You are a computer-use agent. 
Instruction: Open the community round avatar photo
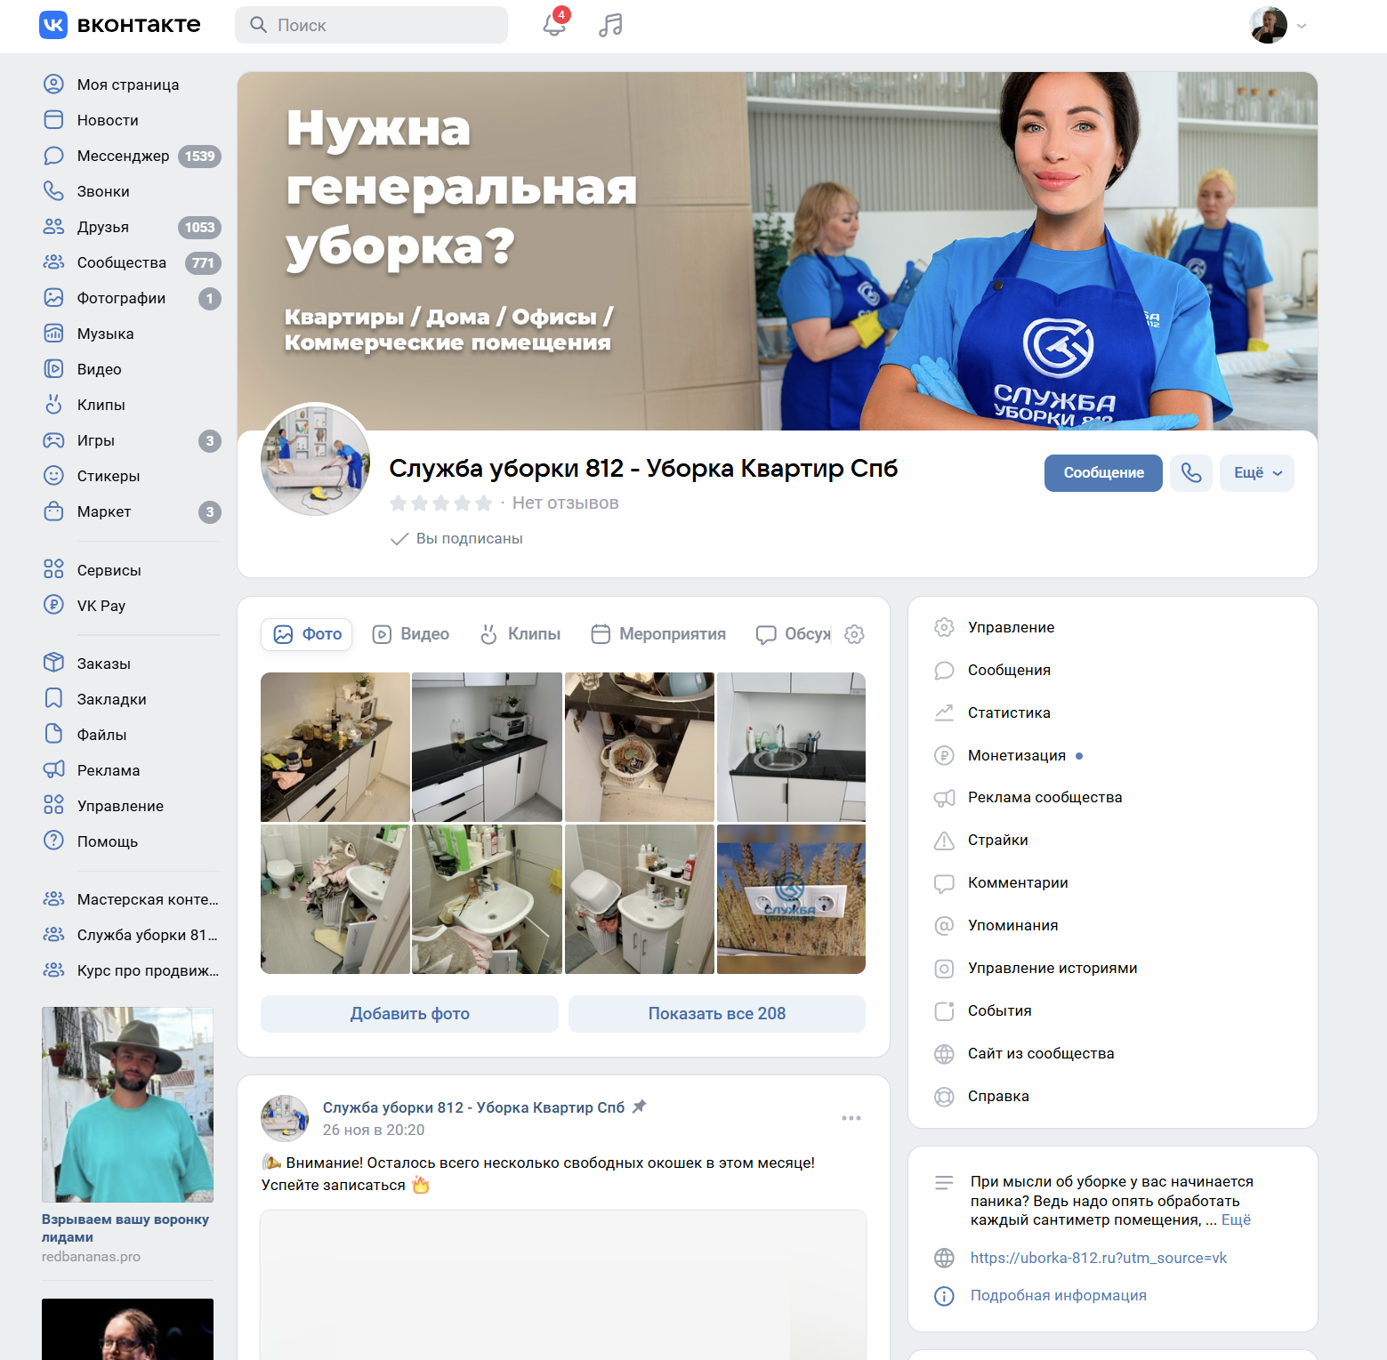coord(315,461)
